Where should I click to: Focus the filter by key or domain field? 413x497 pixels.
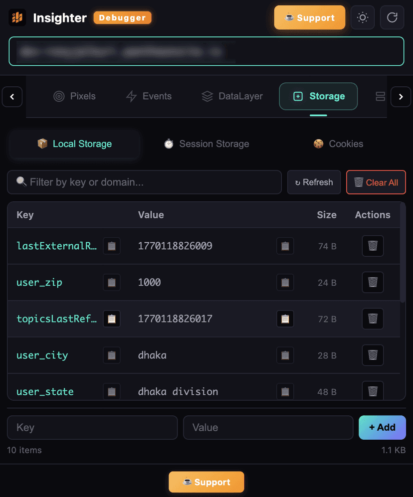tap(145, 182)
